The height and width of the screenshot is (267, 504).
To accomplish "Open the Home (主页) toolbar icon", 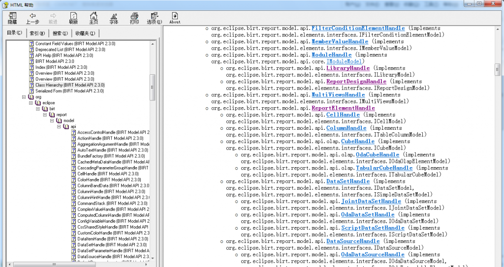I will coord(94,18).
